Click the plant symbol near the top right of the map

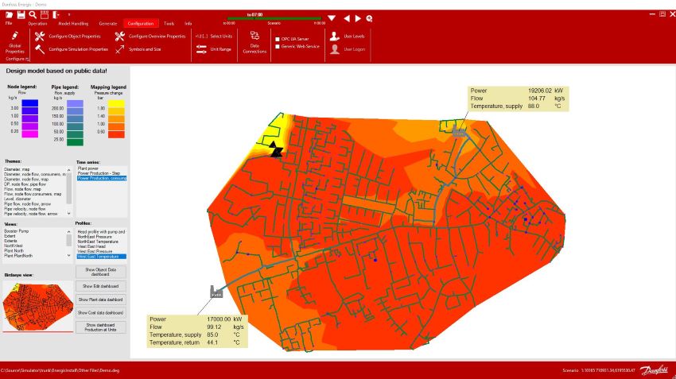[459, 132]
